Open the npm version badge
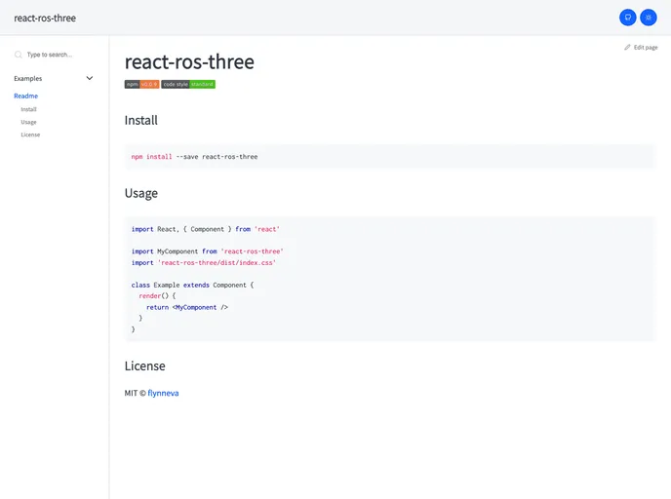Image resolution: width=671 pixels, height=499 pixels. pyautogui.click(x=142, y=84)
